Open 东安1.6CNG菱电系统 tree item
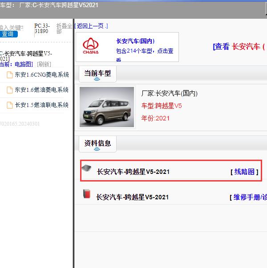The width and height of the screenshot is (267, 268). click(x=42, y=74)
